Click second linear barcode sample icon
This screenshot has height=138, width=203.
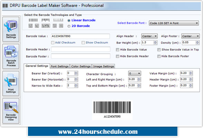[46, 20]
